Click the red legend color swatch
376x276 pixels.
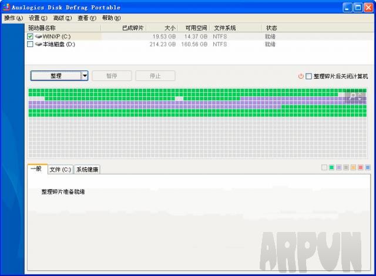click(x=360, y=167)
